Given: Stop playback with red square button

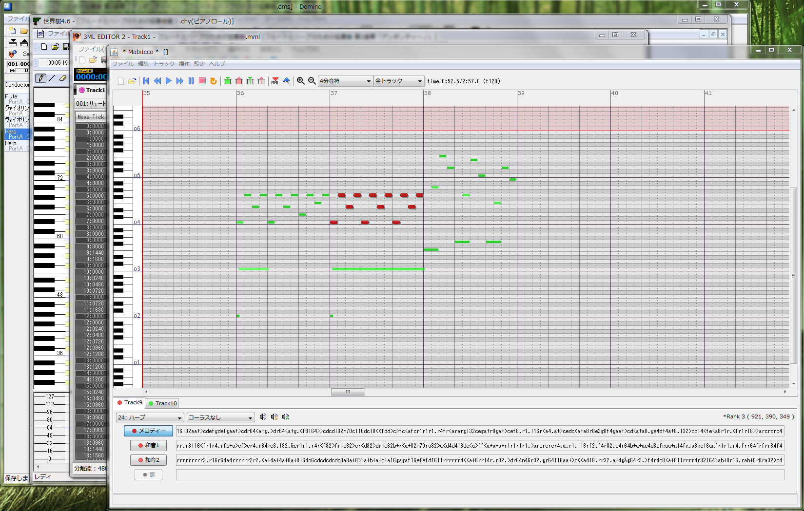Looking at the screenshot, I should pos(202,81).
